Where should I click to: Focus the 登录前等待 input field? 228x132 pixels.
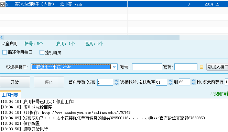[226, 82]
